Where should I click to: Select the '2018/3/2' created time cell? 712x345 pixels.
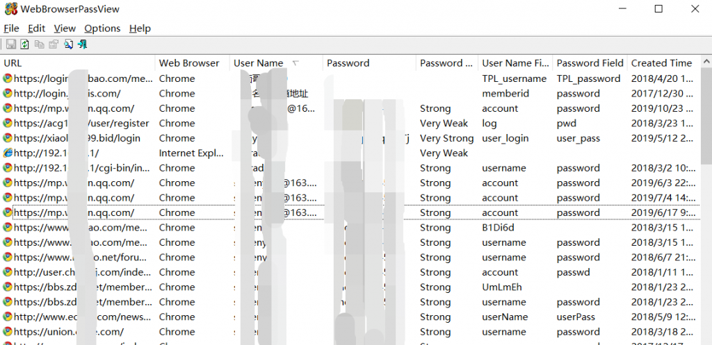click(x=663, y=168)
